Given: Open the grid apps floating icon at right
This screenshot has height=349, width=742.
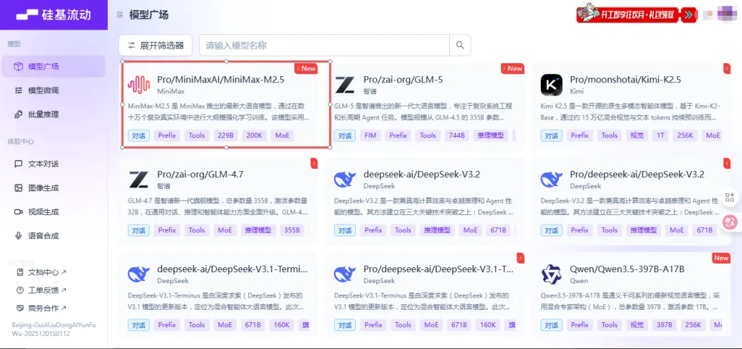Looking at the screenshot, I should tap(729, 197).
